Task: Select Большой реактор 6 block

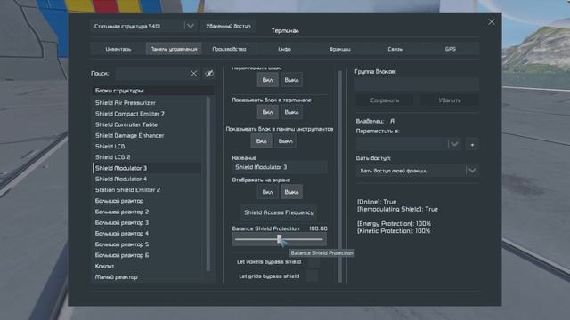Action: tap(147, 255)
